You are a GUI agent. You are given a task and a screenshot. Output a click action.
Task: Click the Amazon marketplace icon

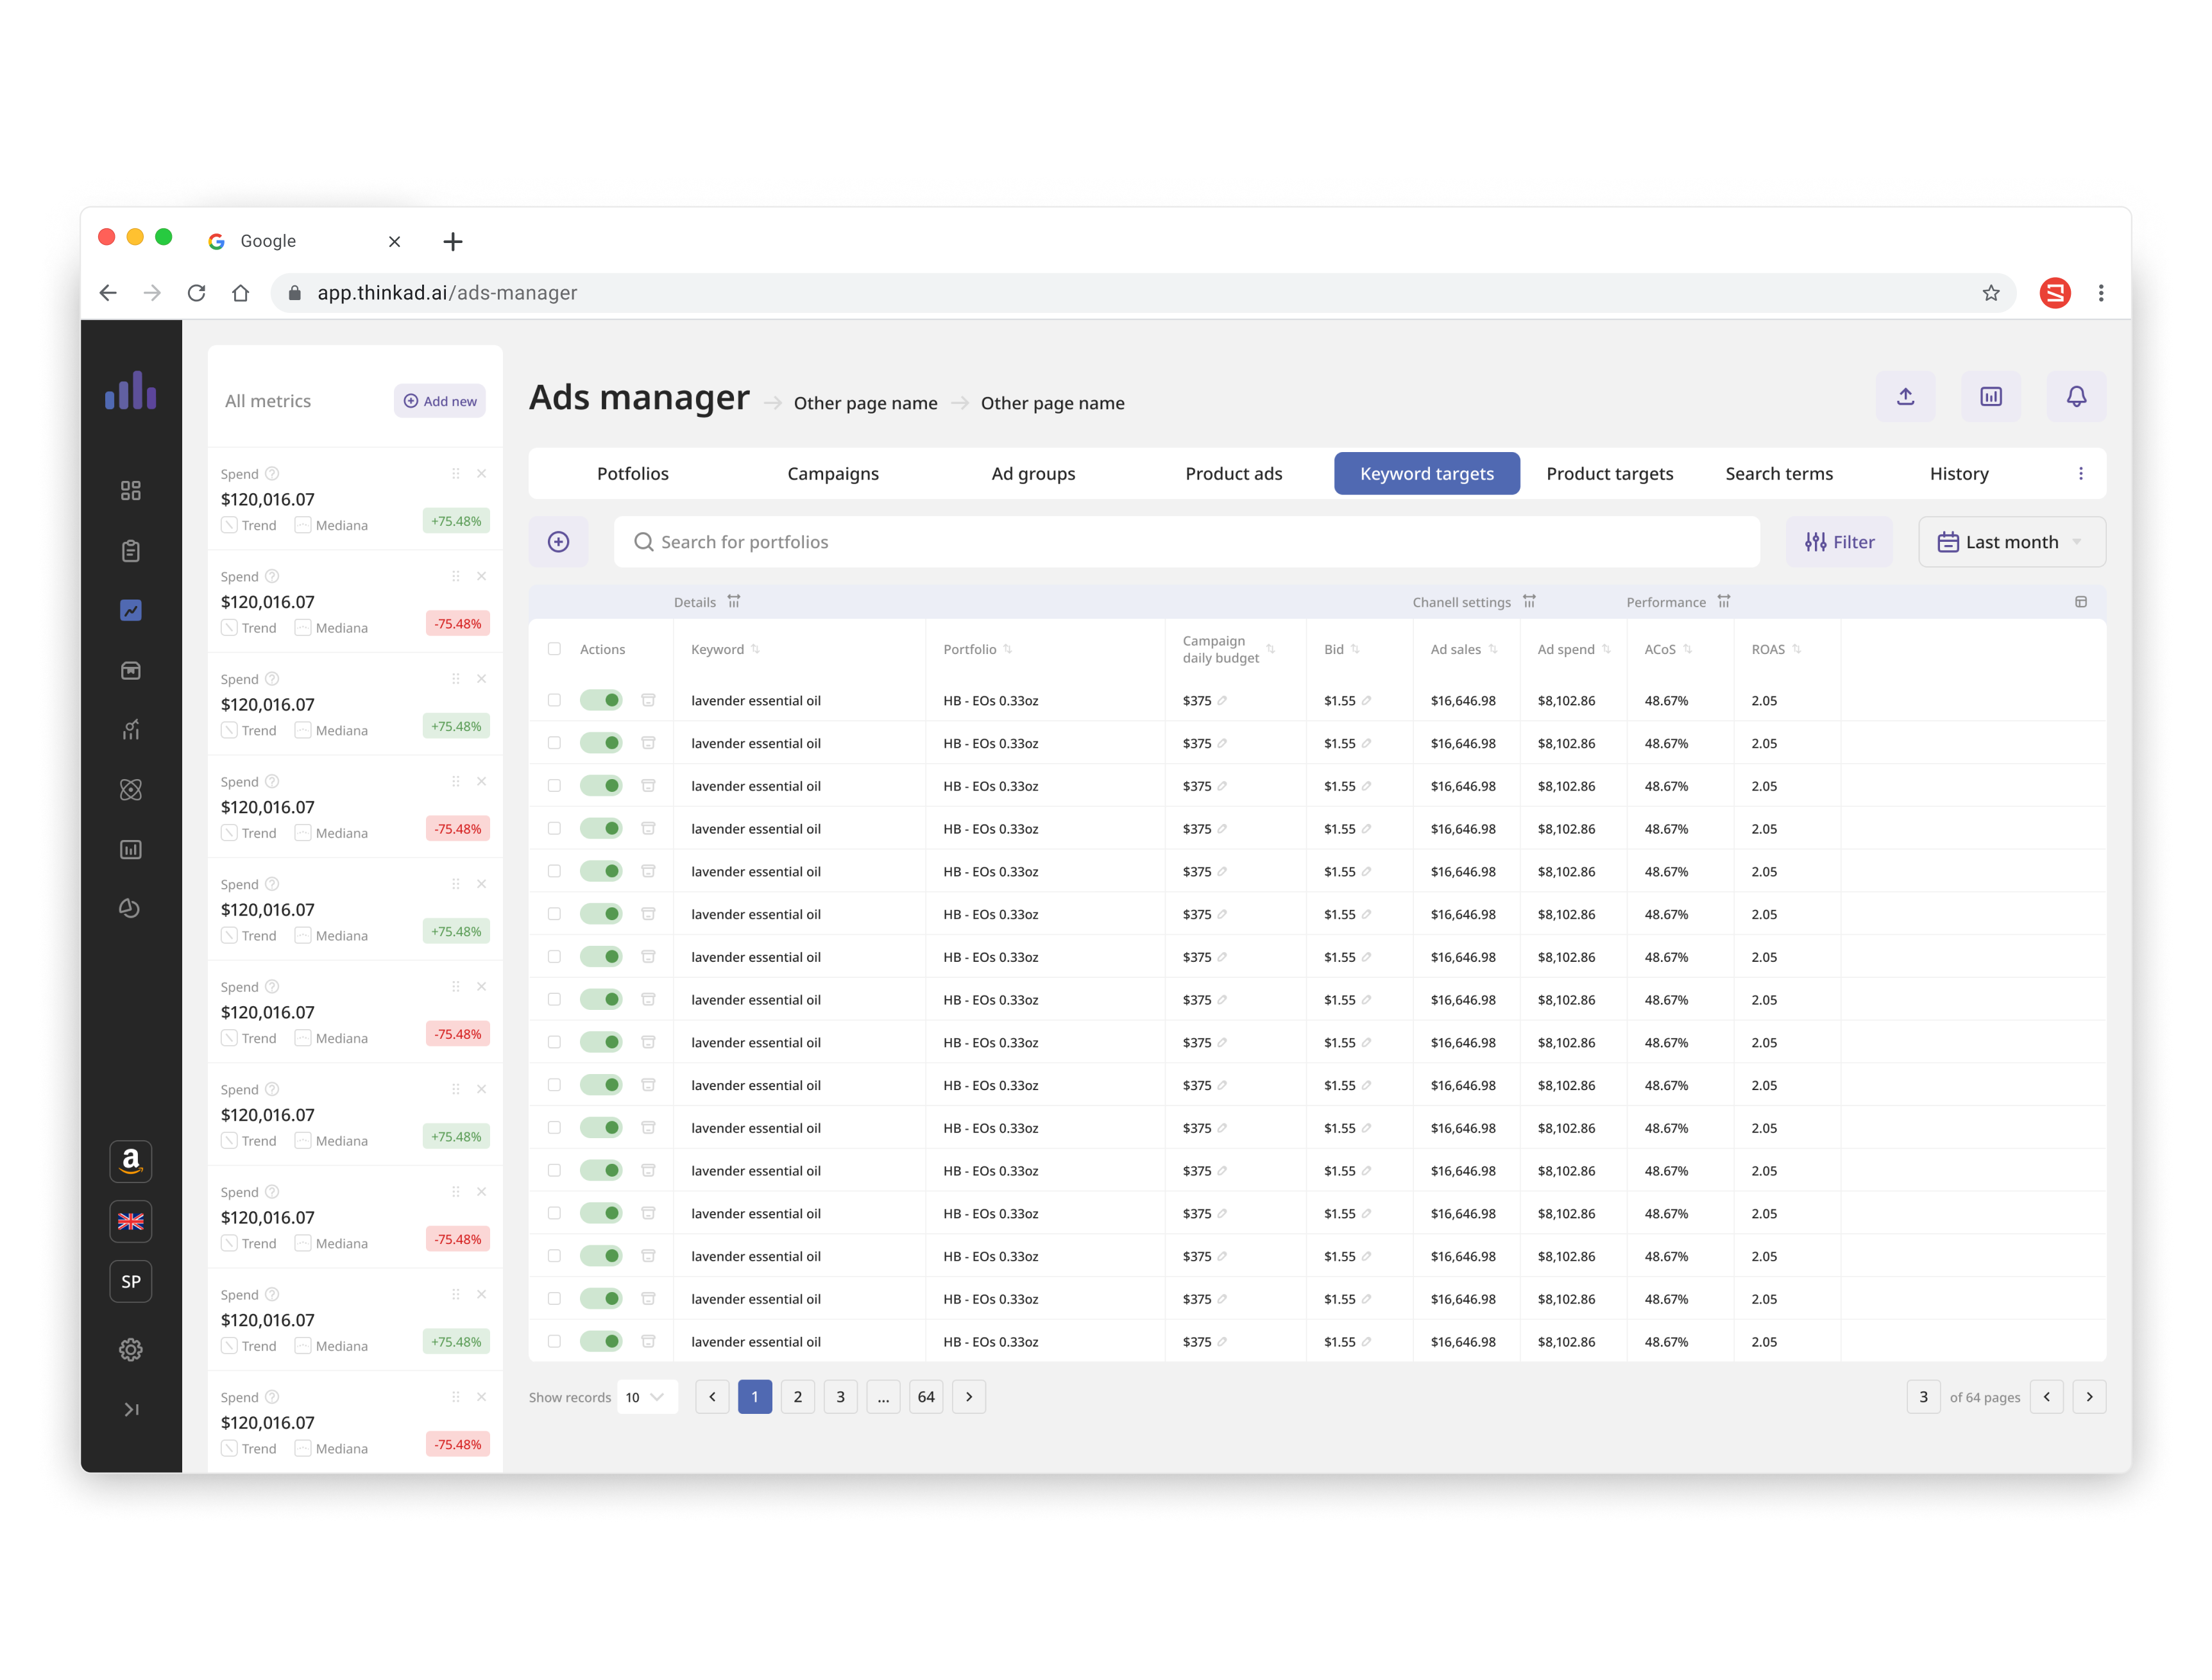(x=131, y=1162)
